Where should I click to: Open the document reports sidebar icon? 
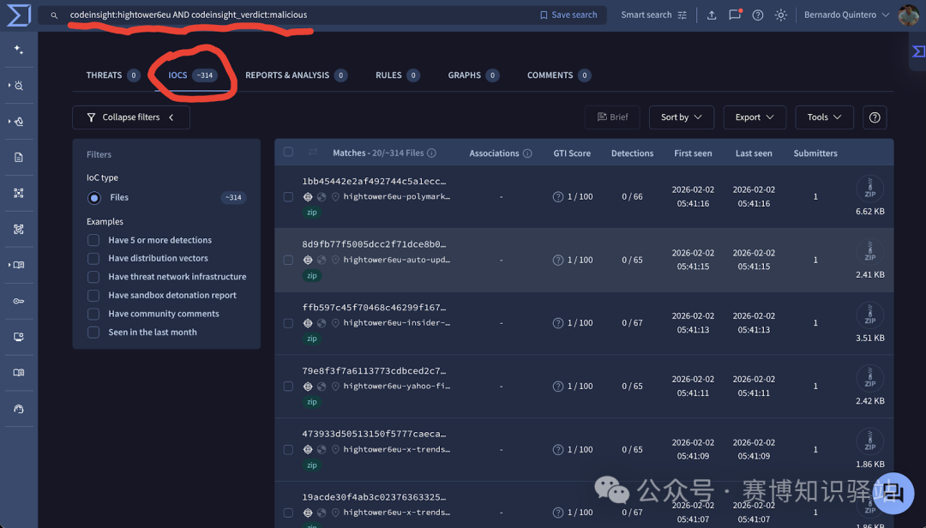tap(19, 157)
